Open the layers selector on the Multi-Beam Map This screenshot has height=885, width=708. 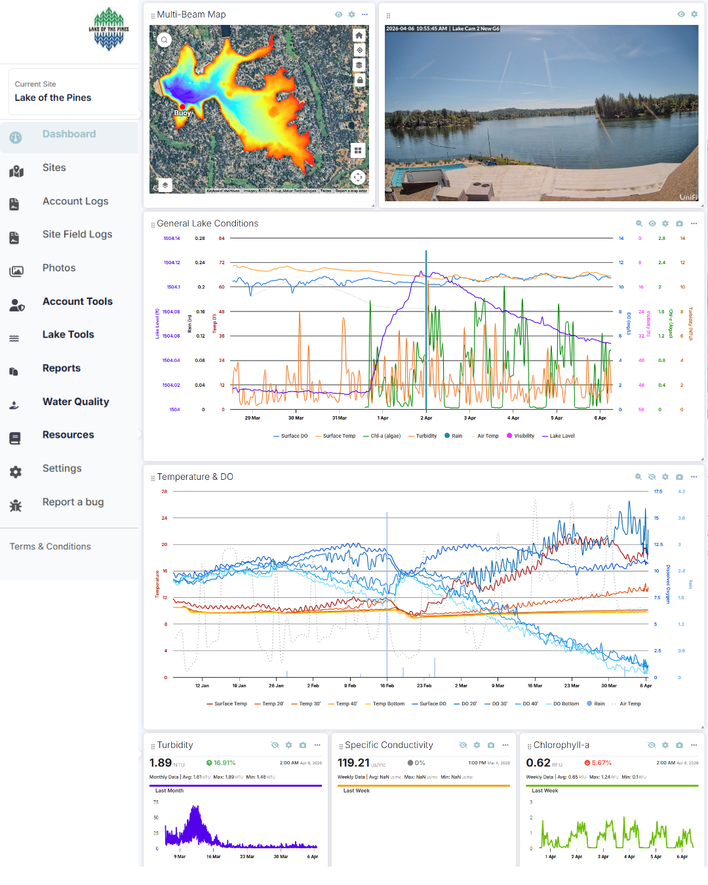point(359,64)
